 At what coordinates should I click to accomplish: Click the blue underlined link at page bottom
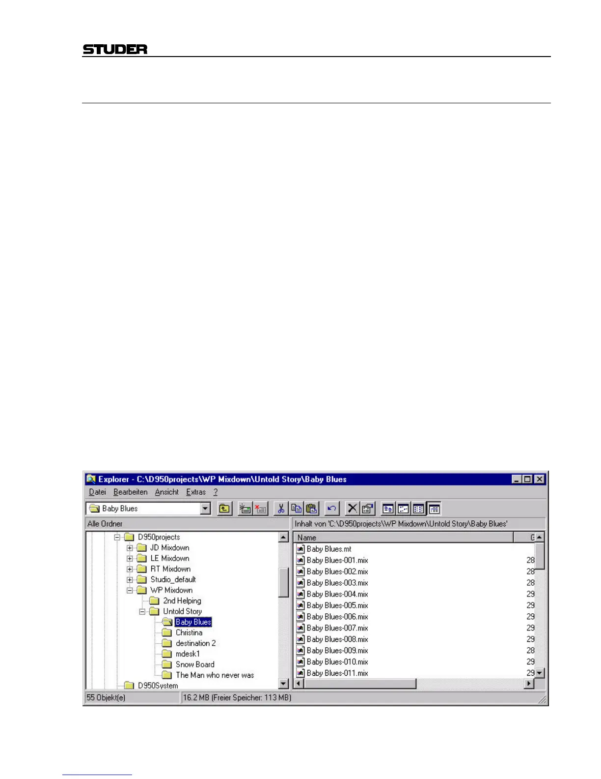[x=97, y=775]
